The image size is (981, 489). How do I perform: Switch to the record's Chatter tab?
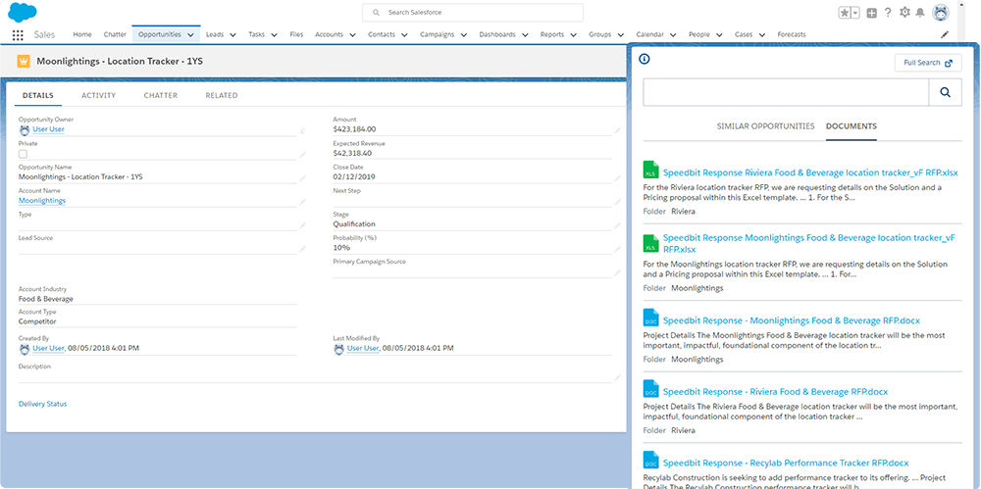161,96
